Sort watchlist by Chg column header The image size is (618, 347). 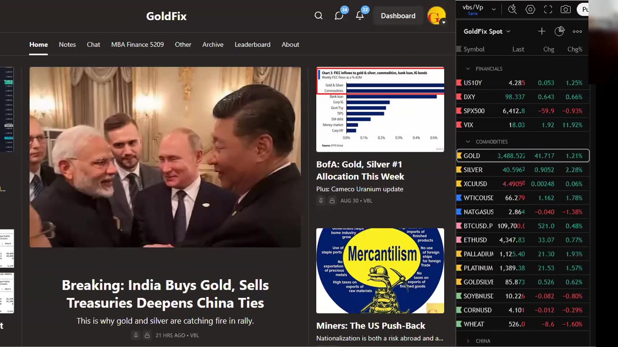coord(548,49)
